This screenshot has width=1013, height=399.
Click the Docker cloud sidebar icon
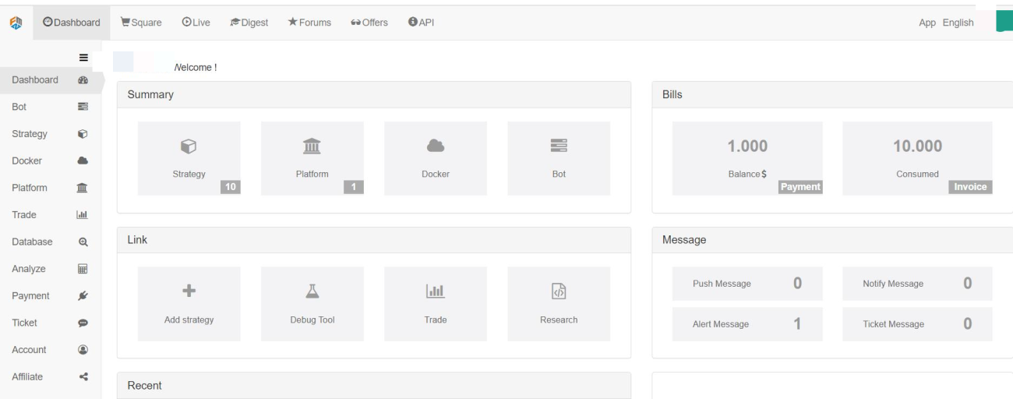click(x=83, y=161)
